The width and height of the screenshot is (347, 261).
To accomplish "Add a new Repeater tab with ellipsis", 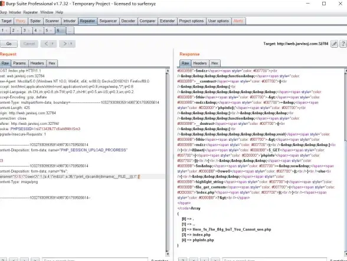I will 70,31.
